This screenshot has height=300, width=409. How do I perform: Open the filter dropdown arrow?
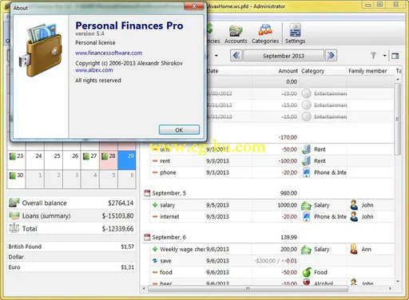(384, 56)
